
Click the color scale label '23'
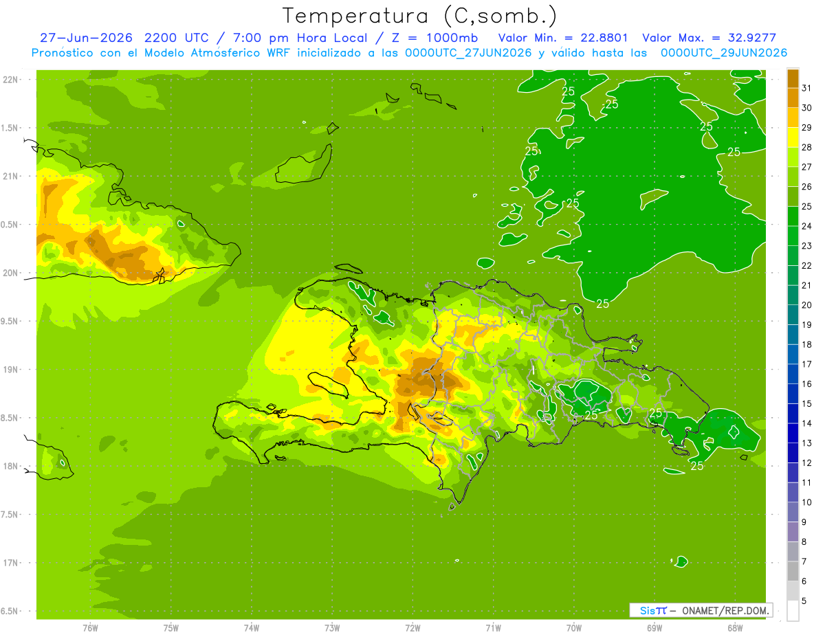[807, 245]
